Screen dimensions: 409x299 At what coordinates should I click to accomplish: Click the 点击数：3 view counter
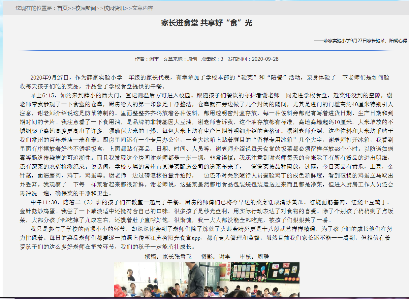212,59
